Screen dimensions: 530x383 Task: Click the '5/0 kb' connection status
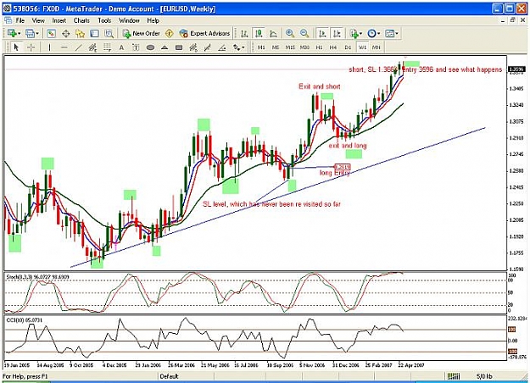tap(484, 376)
